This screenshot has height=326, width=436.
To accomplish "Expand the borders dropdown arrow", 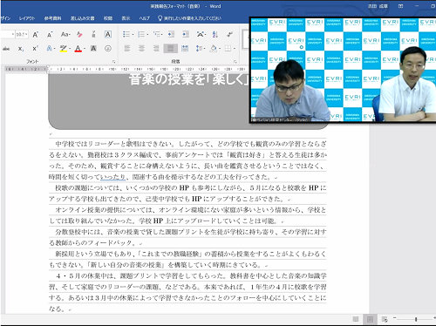I will coord(235,49).
